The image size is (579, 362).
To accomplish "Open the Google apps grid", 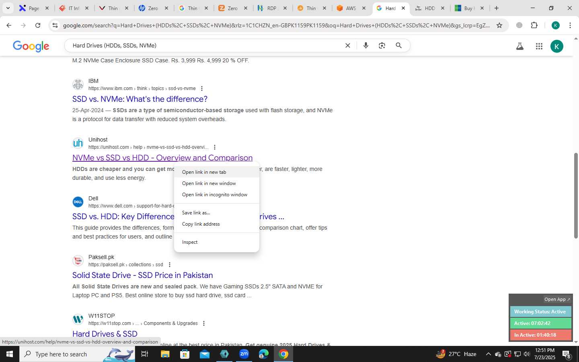I will point(539,46).
